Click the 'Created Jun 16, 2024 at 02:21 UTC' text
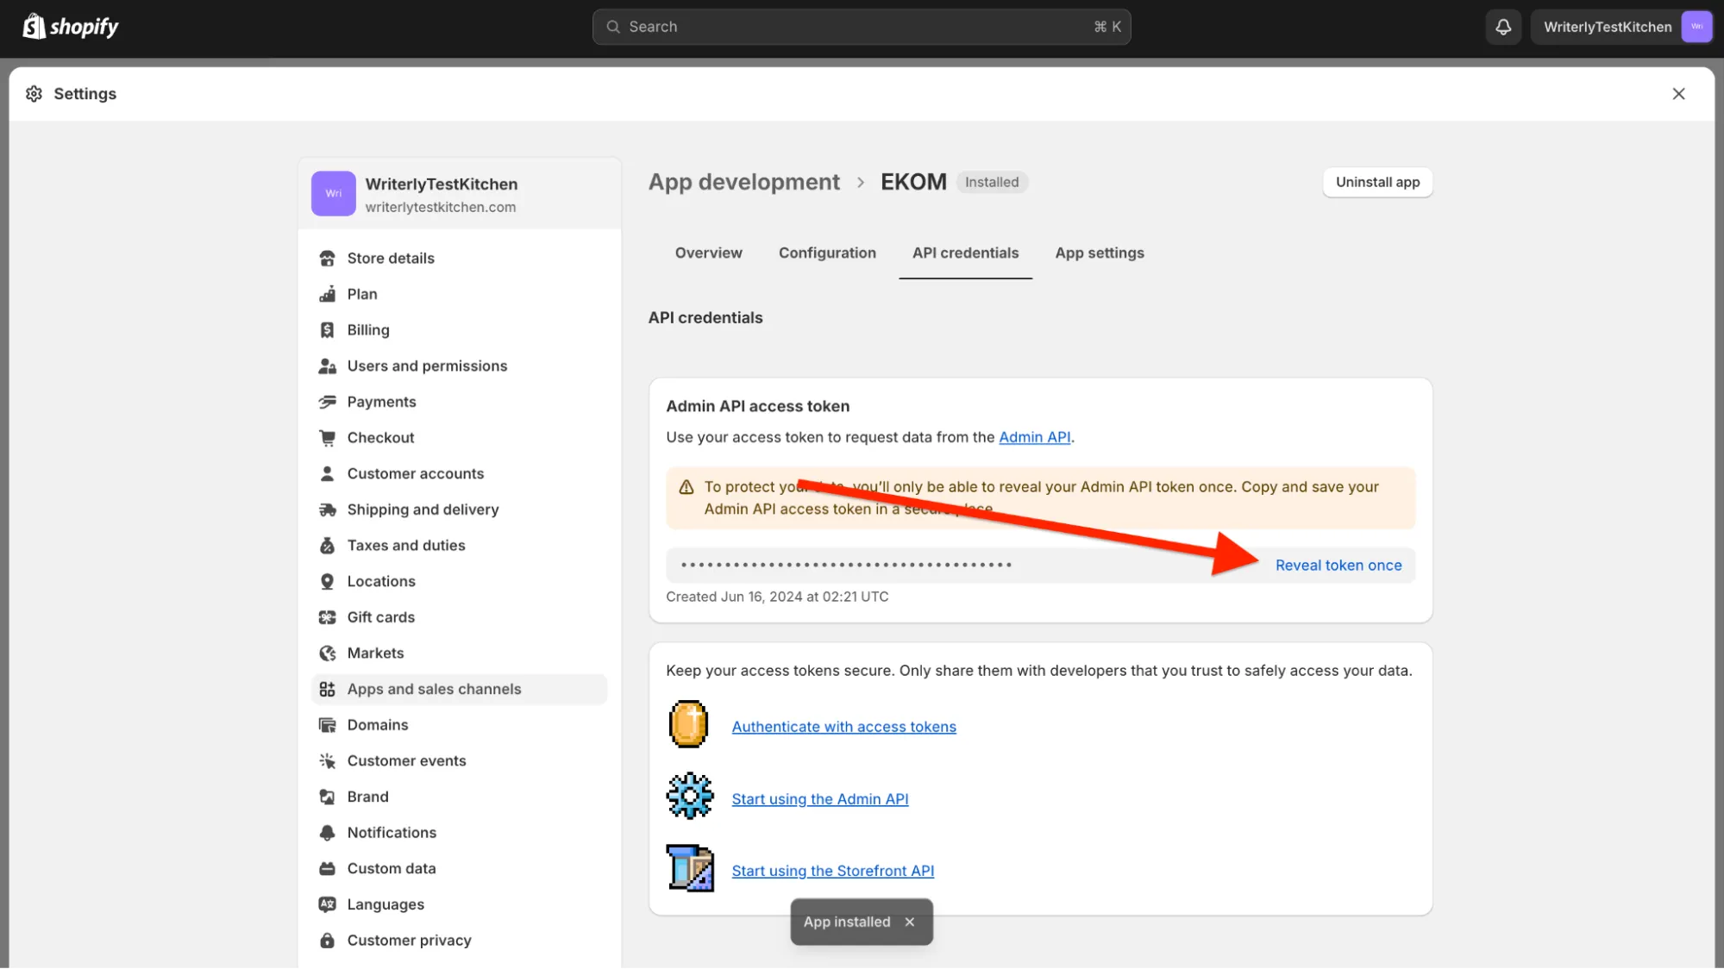Image resolution: width=1724 pixels, height=969 pixels. pos(777,597)
